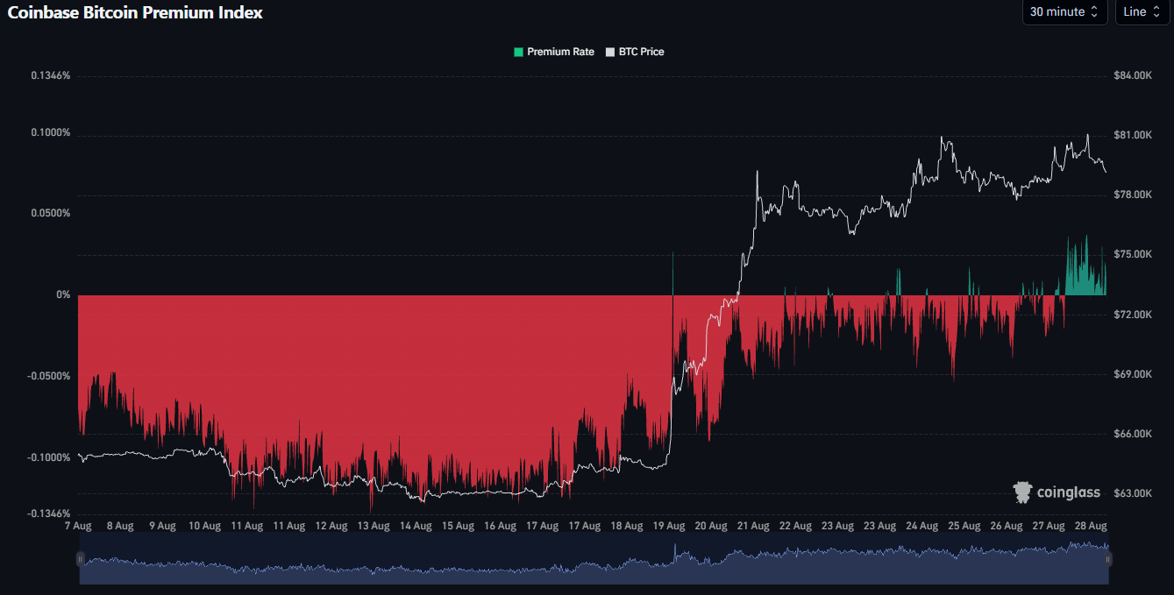Click the 19 Aug date label
Image resolution: width=1174 pixels, height=595 pixels.
coord(668,527)
